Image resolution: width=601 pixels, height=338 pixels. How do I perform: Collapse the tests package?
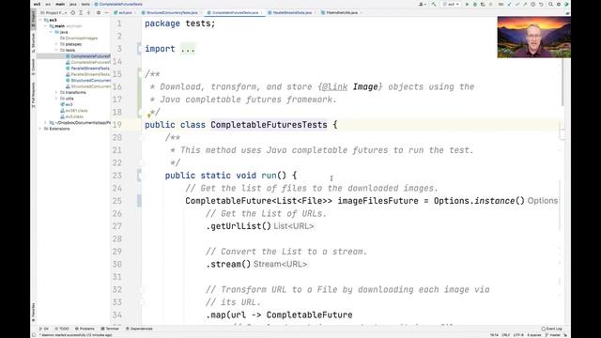click(56, 50)
